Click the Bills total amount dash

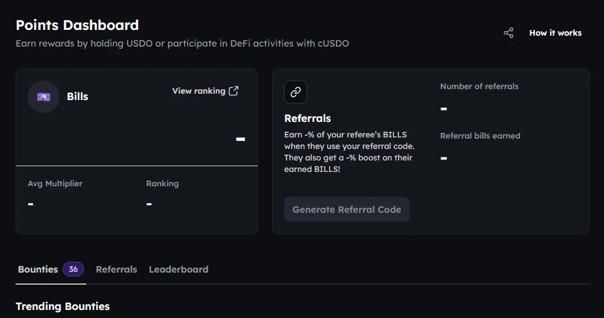240,139
